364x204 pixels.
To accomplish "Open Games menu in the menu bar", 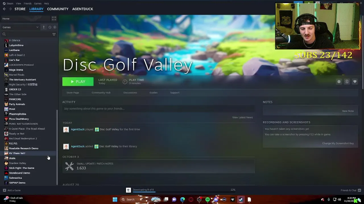I will click(38, 3).
